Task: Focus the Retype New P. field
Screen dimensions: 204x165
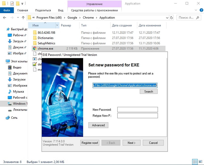Action: click(x=137, y=116)
